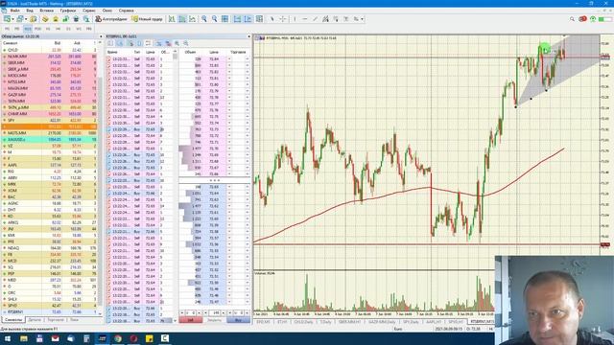
Task: Open the Графики menu
Action: (68, 11)
